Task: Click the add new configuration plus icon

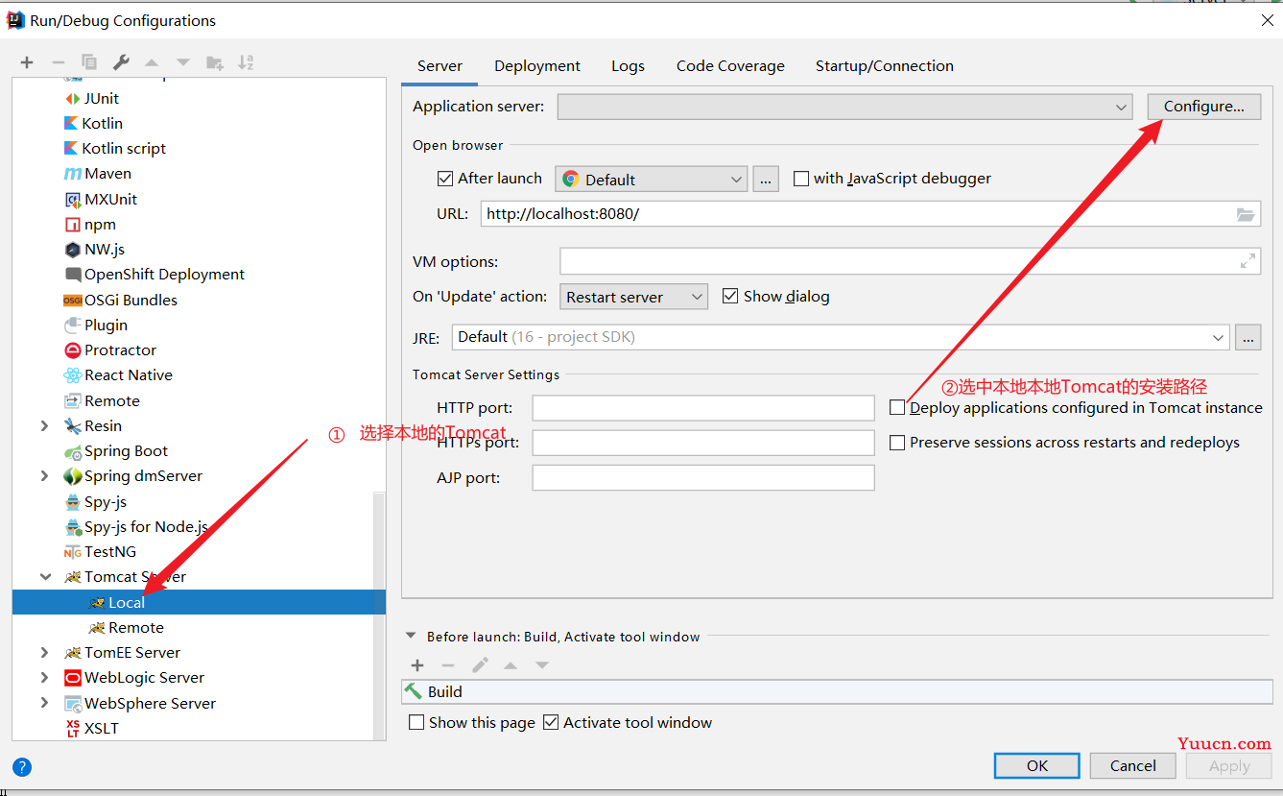Action: (x=27, y=62)
